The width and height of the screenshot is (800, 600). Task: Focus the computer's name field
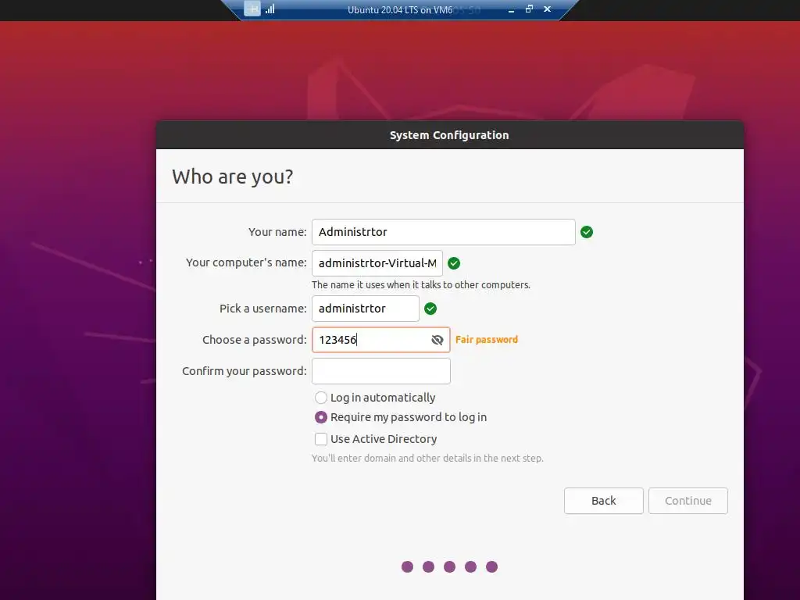377,263
